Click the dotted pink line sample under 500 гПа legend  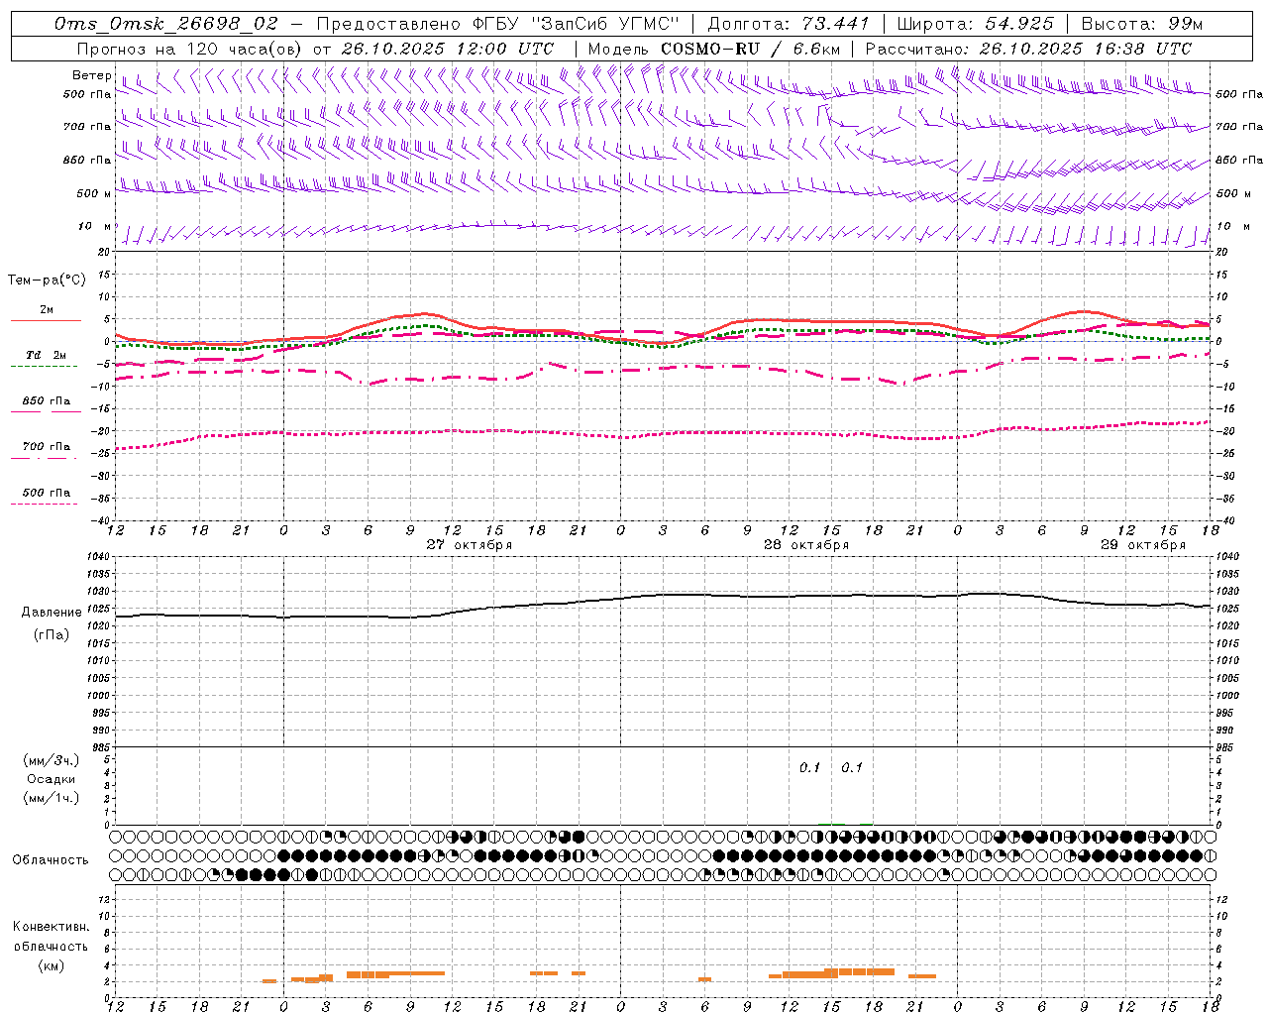coord(44,504)
